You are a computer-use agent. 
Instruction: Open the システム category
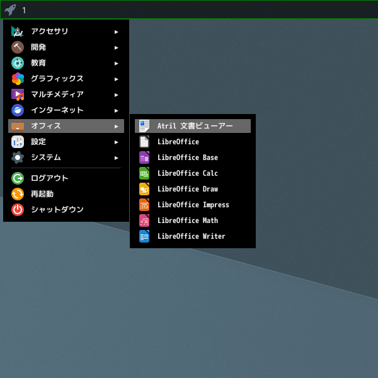tap(66, 157)
